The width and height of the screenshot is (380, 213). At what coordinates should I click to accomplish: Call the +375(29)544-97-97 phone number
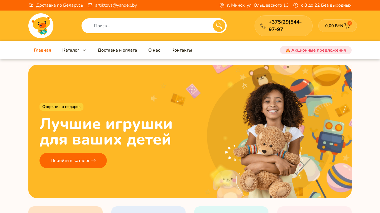click(285, 26)
